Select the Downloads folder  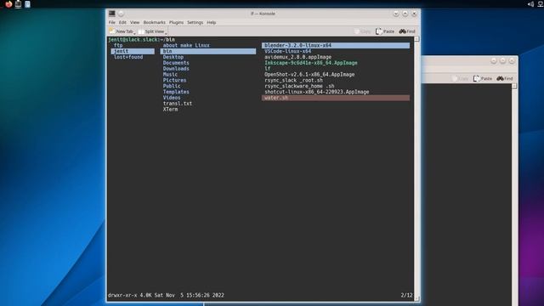[x=176, y=69]
